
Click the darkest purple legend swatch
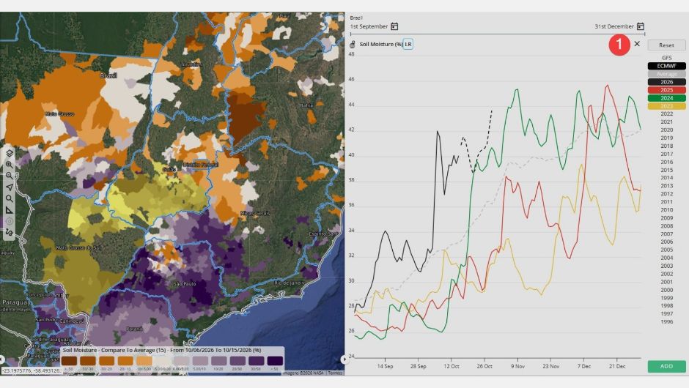(x=275, y=361)
